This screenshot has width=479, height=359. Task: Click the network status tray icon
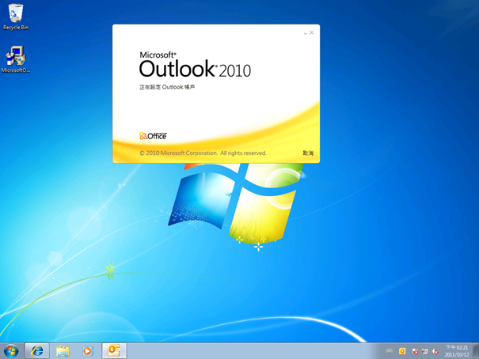(424, 351)
